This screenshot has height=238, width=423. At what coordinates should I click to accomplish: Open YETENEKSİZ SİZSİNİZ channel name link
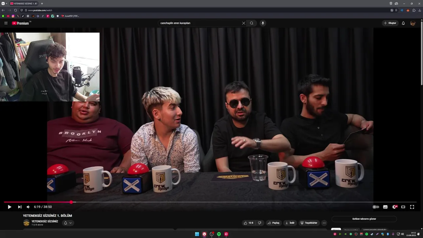coord(45,221)
